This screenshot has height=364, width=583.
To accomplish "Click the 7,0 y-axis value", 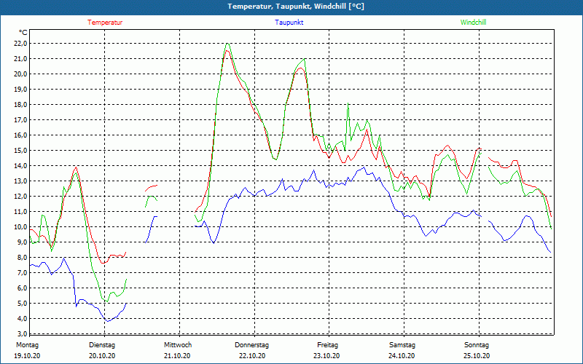I will pyautogui.click(x=23, y=272).
